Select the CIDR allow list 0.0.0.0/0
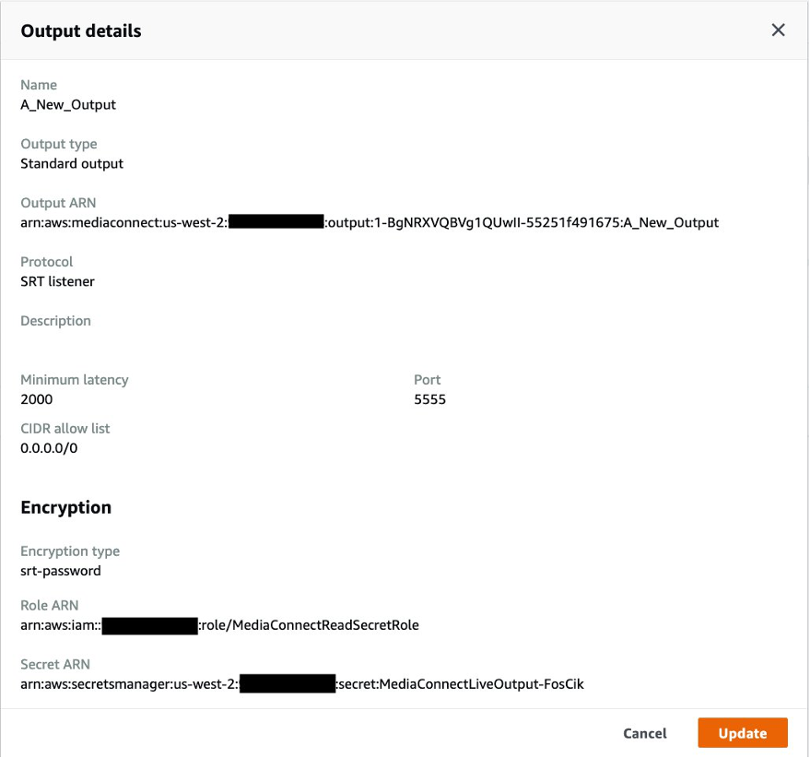Image resolution: width=810 pixels, height=758 pixels. [49, 448]
